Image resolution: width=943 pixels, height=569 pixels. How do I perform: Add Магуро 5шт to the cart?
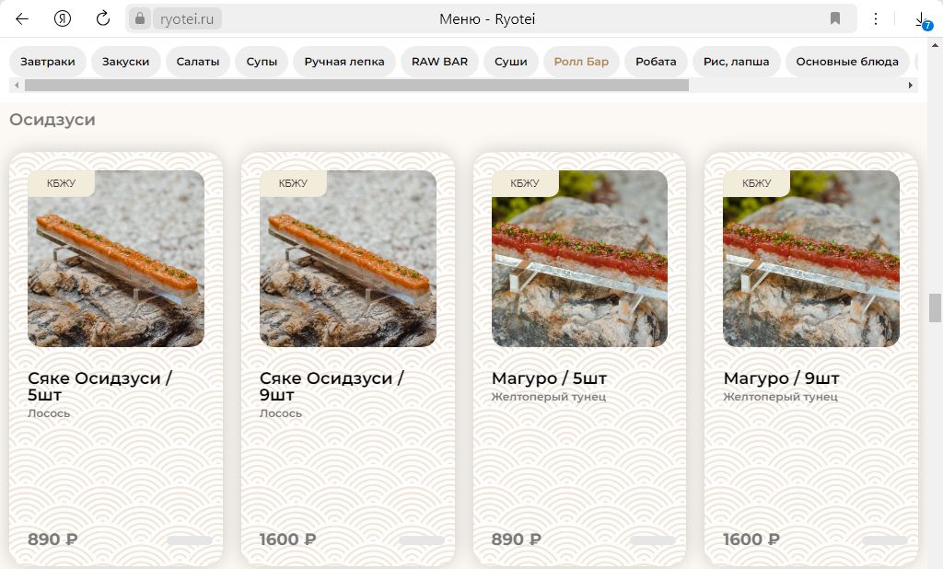653,540
